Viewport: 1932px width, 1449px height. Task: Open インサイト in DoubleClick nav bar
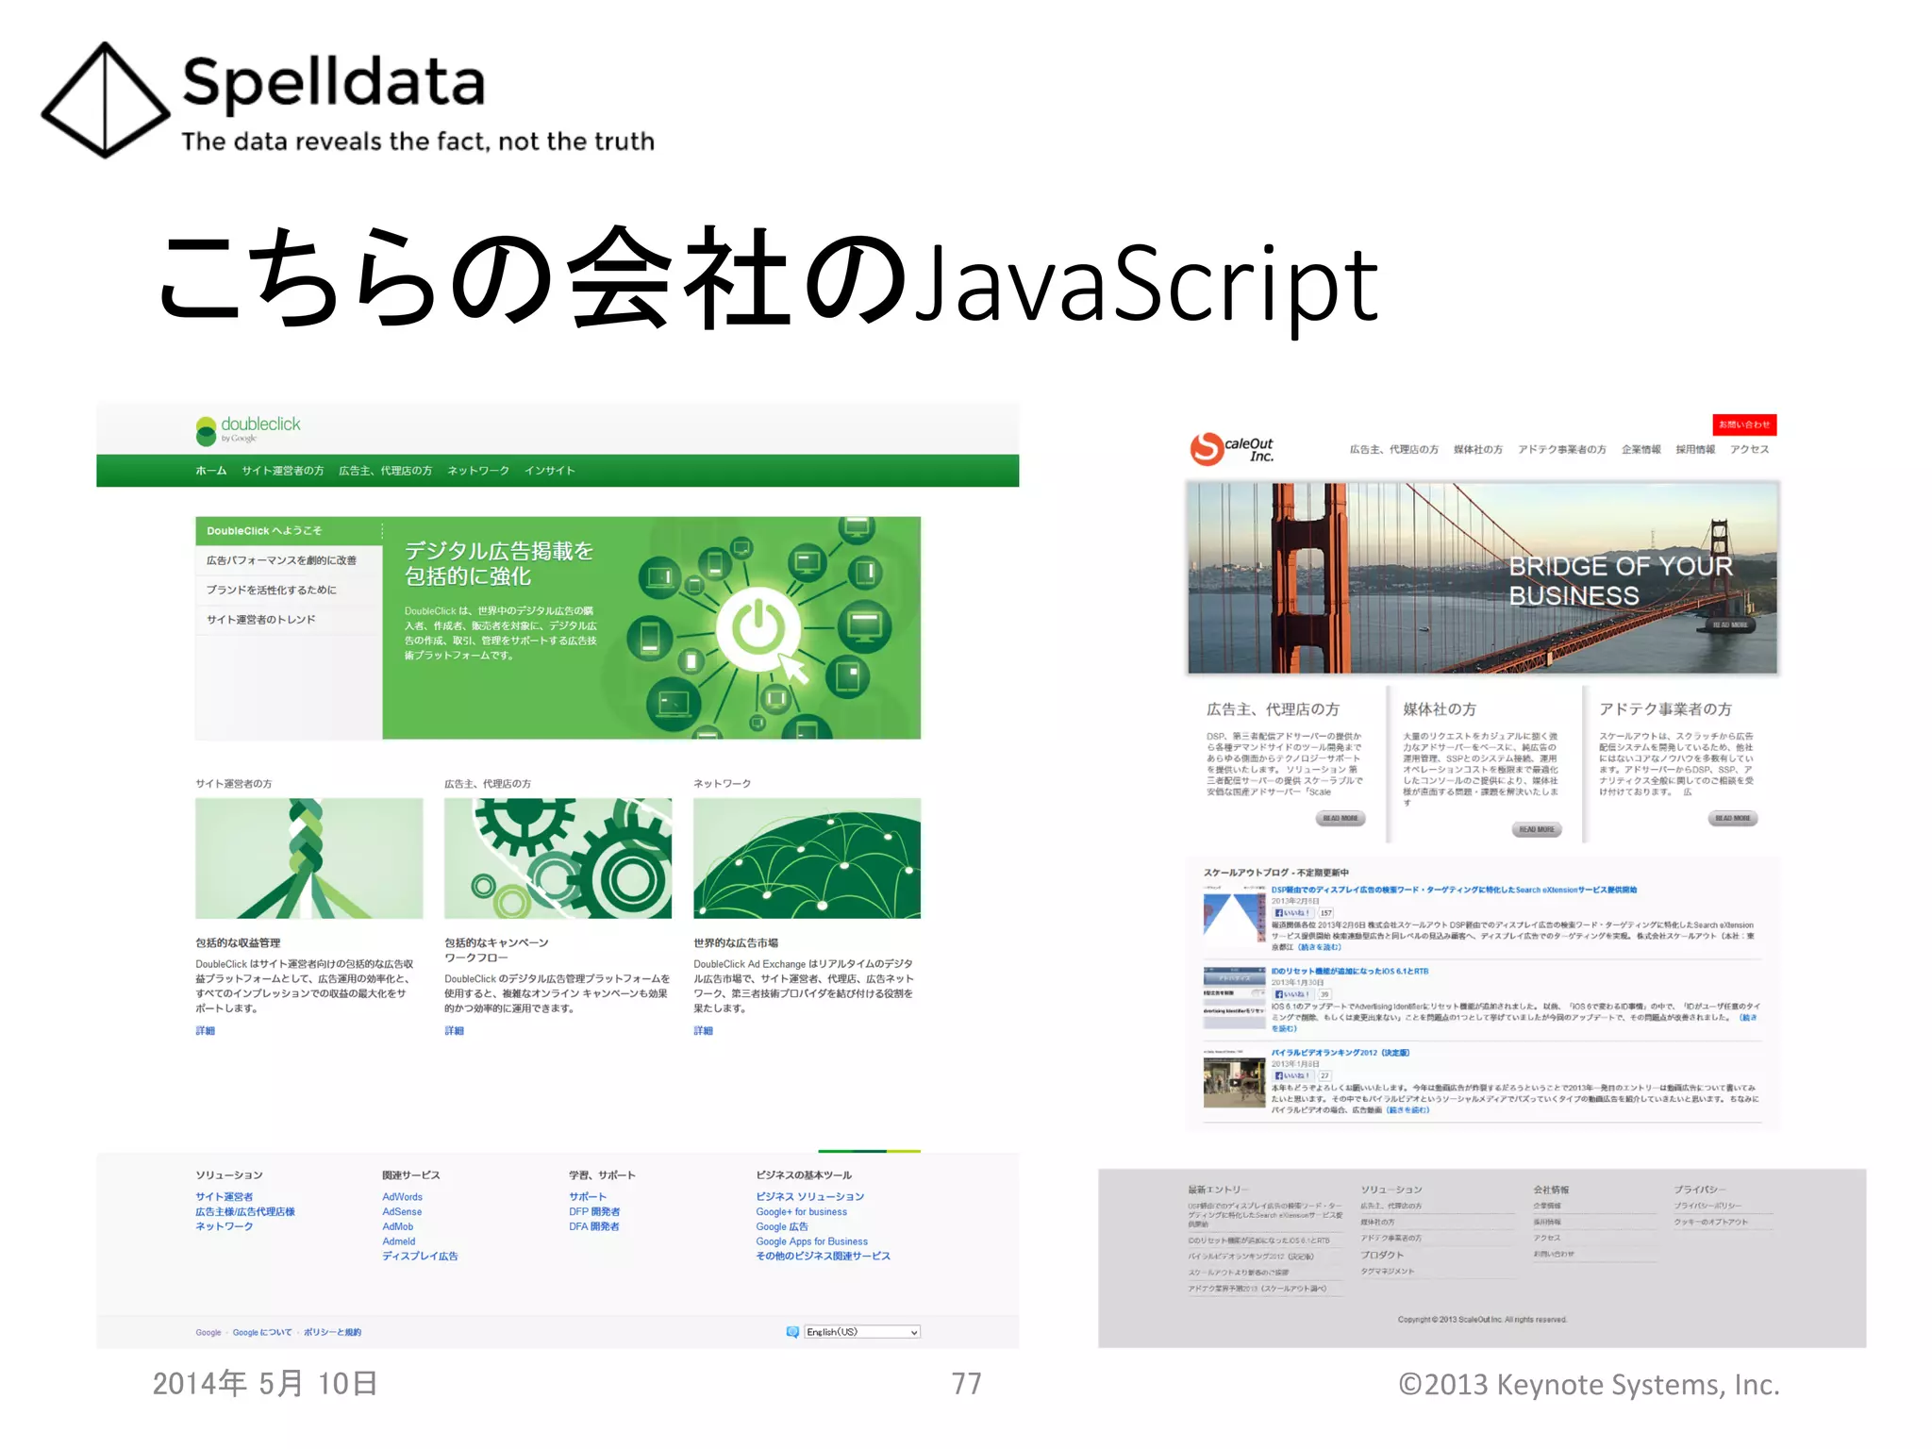pos(550,471)
